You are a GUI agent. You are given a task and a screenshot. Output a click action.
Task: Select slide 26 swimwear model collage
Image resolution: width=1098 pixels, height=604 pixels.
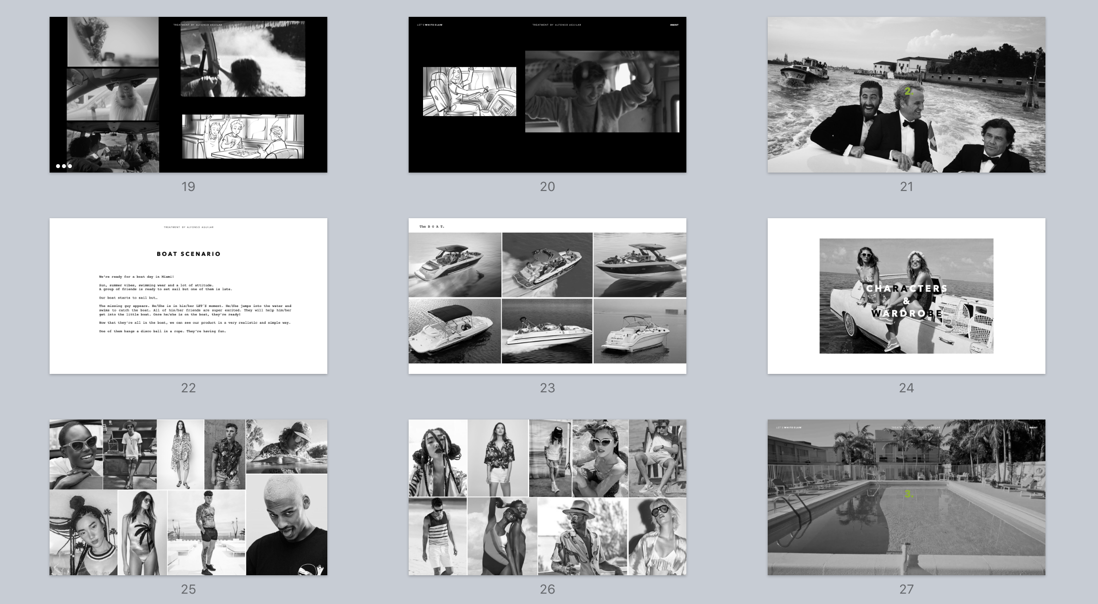pyautogui.click(x=547, y=497)
